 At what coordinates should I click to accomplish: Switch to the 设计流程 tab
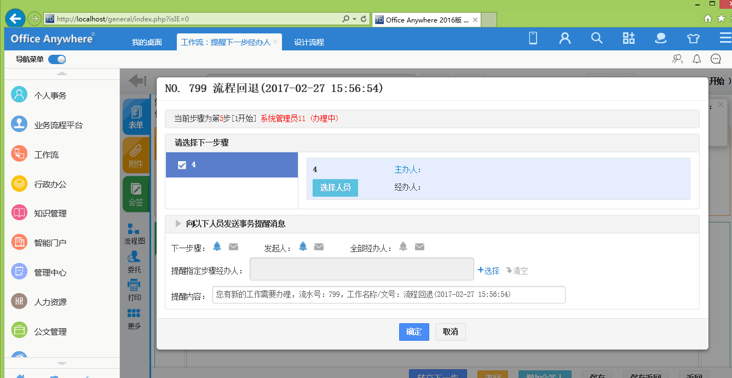click(x=309, y=42)
